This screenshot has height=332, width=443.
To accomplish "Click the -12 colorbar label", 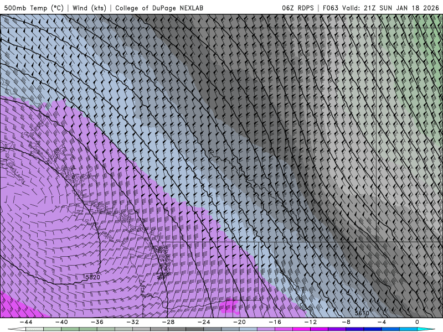I will click(x=311, y=322).
